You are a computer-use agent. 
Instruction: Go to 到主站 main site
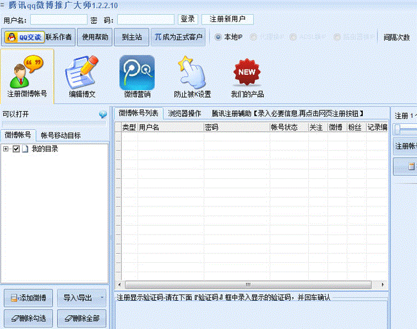pyautogui.click(x=131, y=37)
